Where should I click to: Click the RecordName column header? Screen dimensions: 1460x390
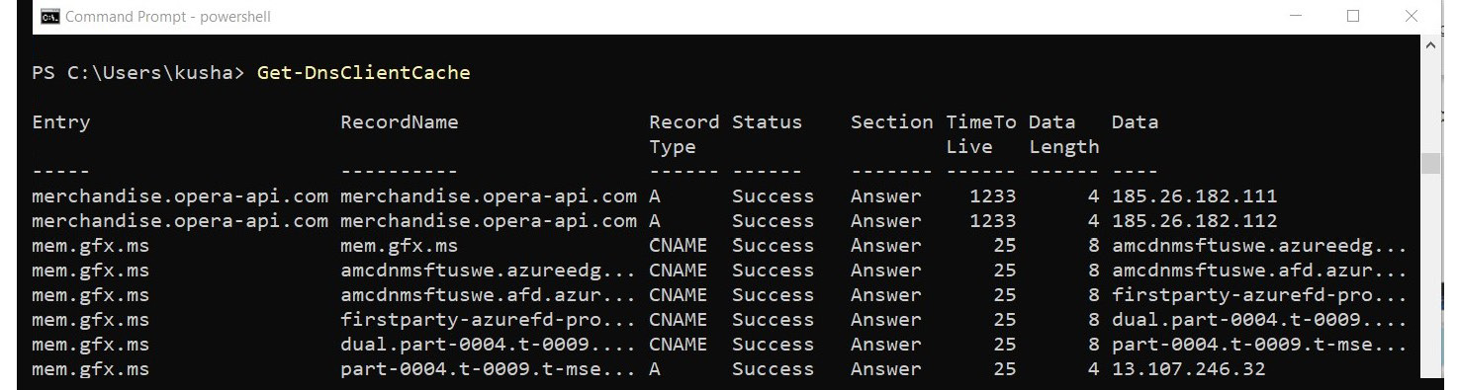tap(400, 122)
